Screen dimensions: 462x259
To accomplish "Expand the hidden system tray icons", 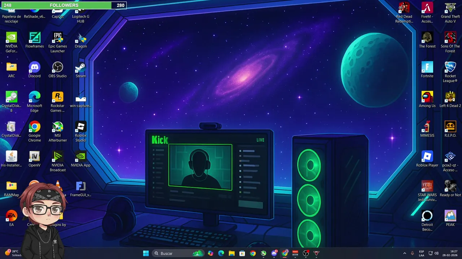I will [404, 253].
